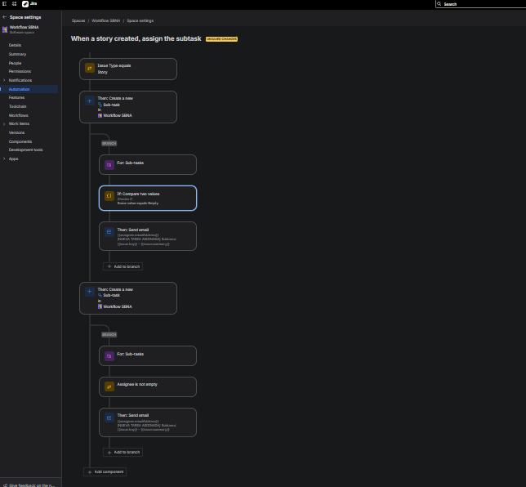
Task: Click the plus icon of first Create a new Sub-task action
Action: coord(90,101)
